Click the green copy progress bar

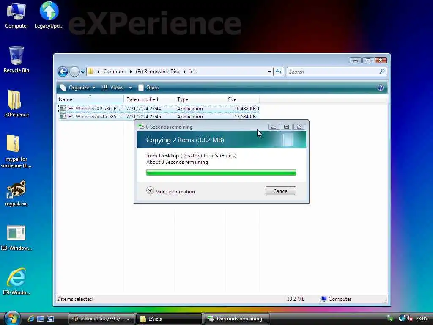(221, 173)
